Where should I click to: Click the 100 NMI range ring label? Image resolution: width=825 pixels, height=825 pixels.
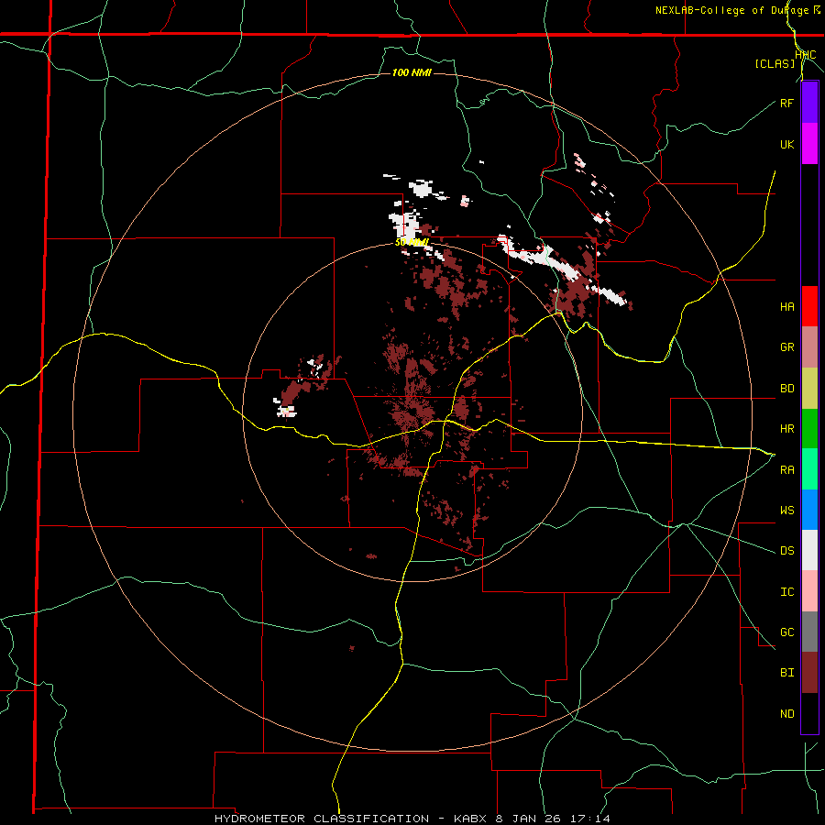click(x=412, y=72)
